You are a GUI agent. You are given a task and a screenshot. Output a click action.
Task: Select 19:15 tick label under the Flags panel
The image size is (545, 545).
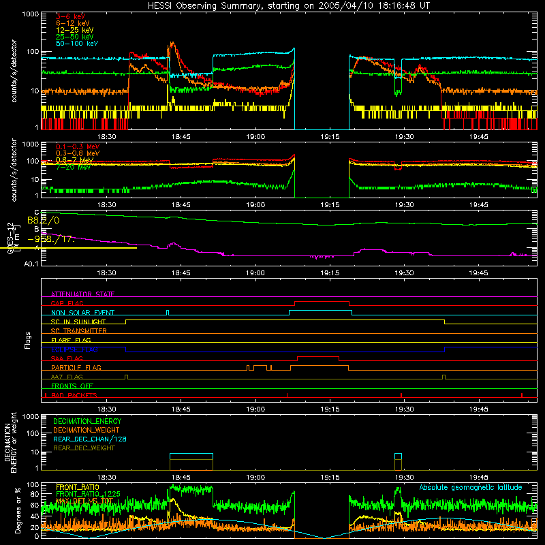click(x=330, y=409)
